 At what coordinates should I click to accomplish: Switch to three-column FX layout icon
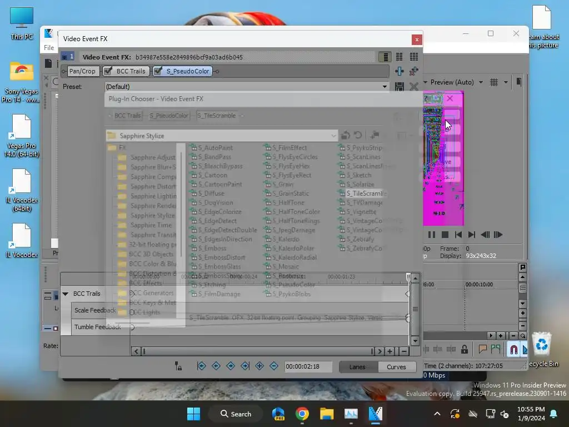413,57
